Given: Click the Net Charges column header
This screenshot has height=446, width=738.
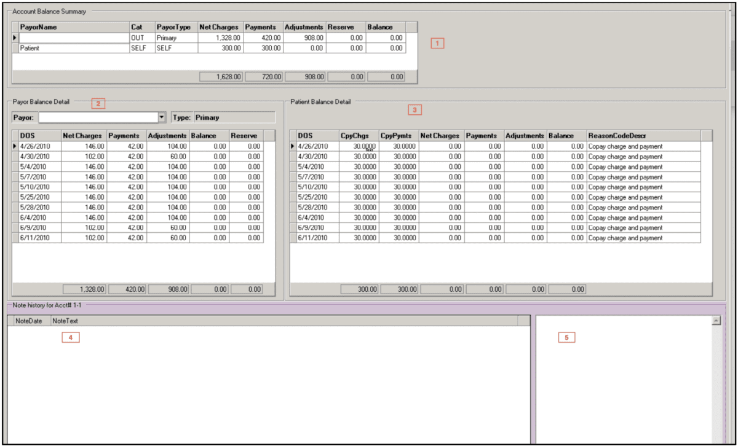Looking at the screenshot, I should click(82, 135).
